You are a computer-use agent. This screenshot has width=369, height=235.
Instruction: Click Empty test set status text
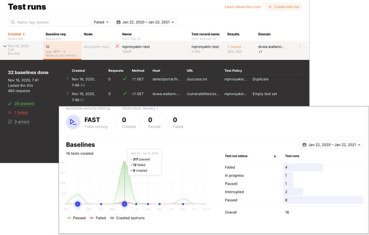[x=265, y=94]
